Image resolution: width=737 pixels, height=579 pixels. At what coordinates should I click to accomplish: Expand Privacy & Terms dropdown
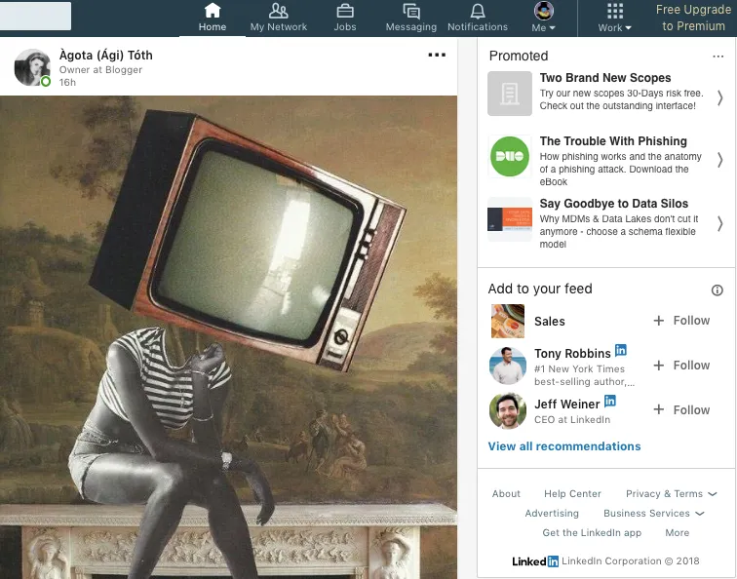(x=671, y=493)
